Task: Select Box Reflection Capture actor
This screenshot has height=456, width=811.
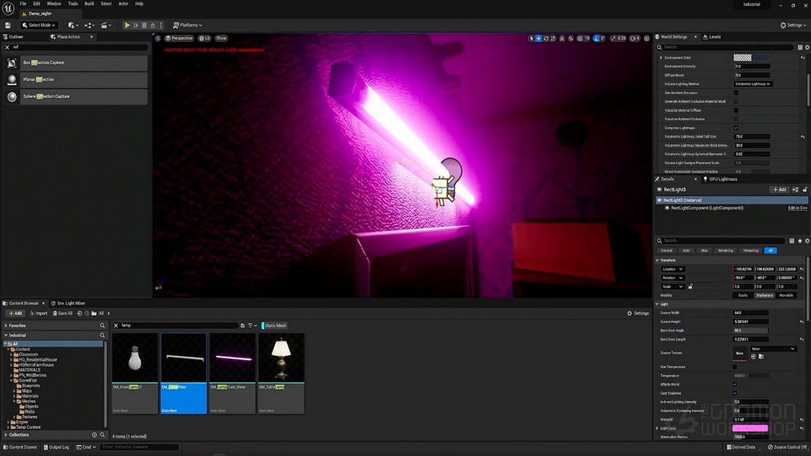Action: 75,63
